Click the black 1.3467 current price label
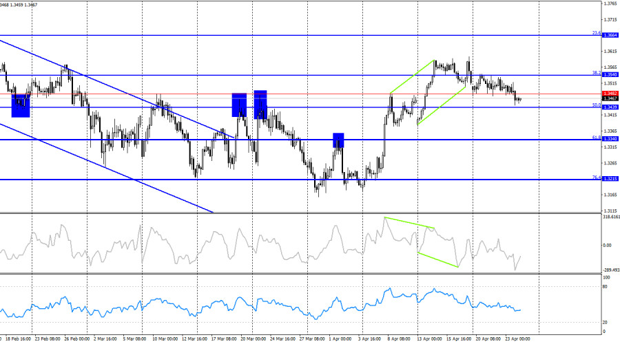Viewport: 620px width, 344px height. (610, 98)
